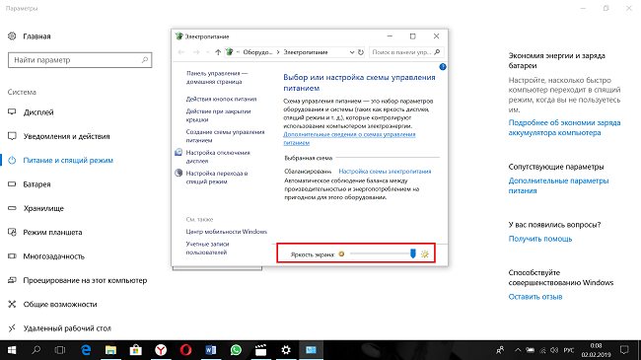Open Подробнее об экономии заряда link
The height and width of the screenshot is (360, 641).
point(564,127)
